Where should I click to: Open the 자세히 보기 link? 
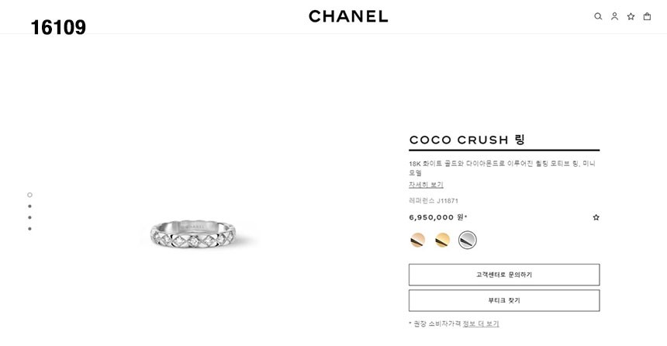426,185
